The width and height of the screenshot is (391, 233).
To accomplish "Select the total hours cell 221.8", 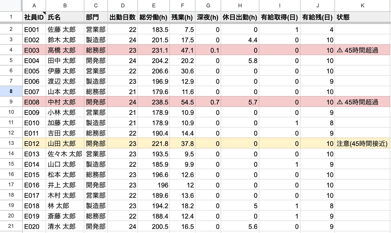I will pos(154,144).
